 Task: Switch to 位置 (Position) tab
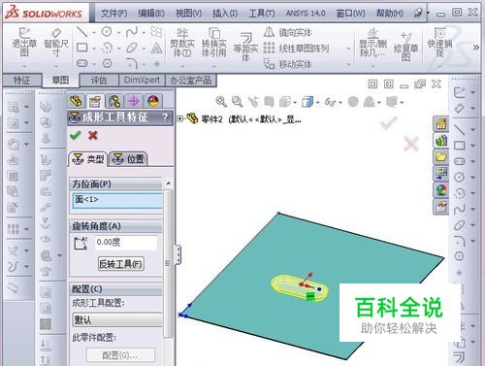128,159
